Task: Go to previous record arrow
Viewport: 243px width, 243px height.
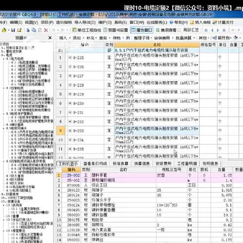Action: [x=212, y=30]
